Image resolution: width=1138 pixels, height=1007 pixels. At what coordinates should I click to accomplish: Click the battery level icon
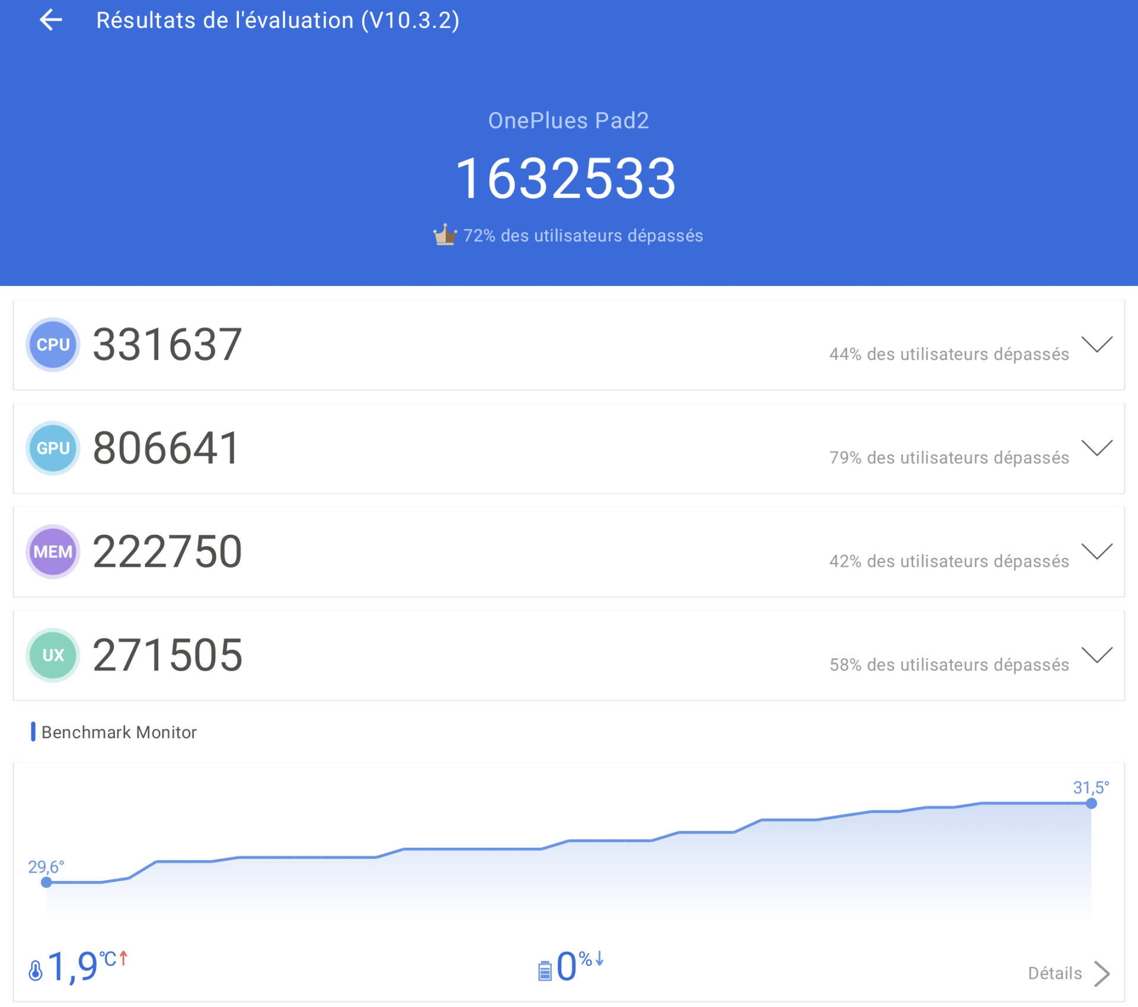pos(544,970)
